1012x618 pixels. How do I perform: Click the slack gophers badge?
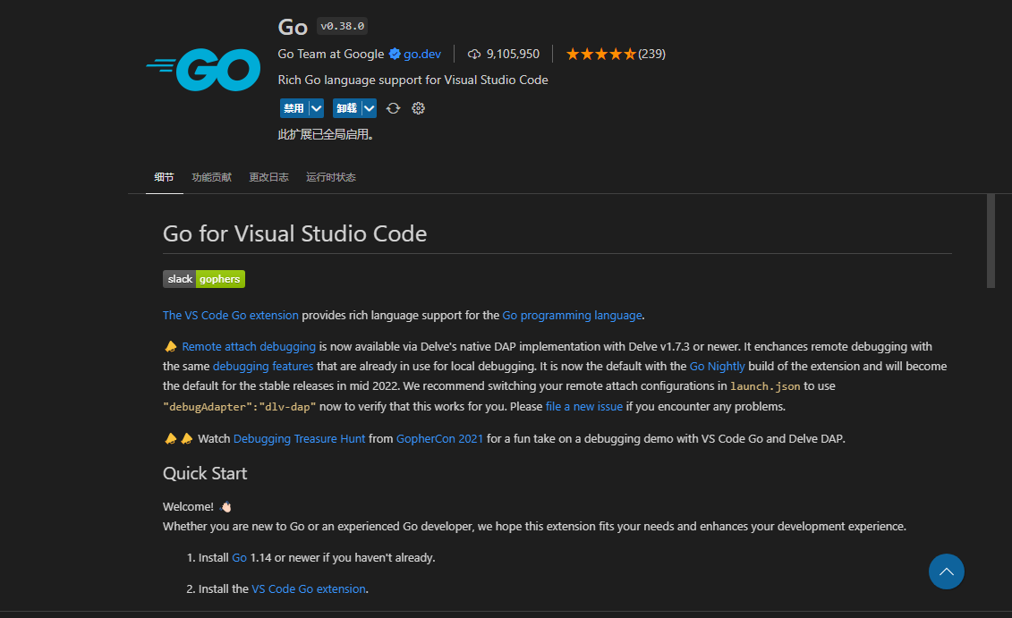click(x=203, y=278)
